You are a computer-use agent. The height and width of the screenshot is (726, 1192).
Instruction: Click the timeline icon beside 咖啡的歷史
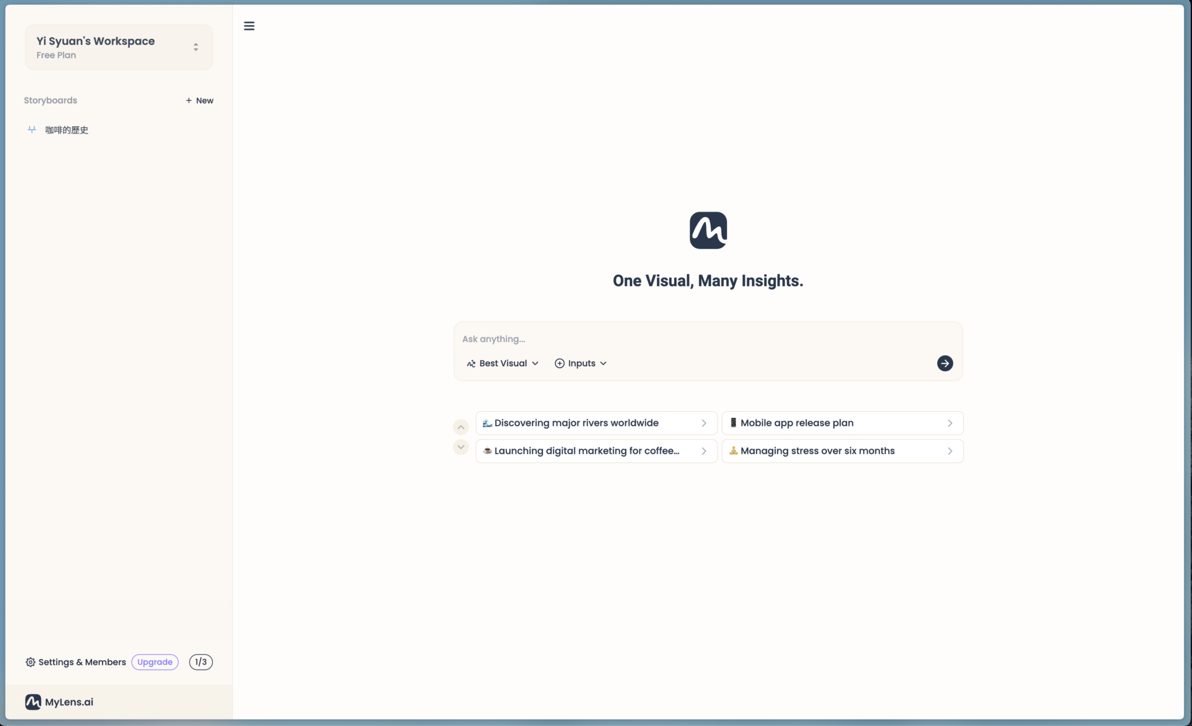(x=32, y=130)
